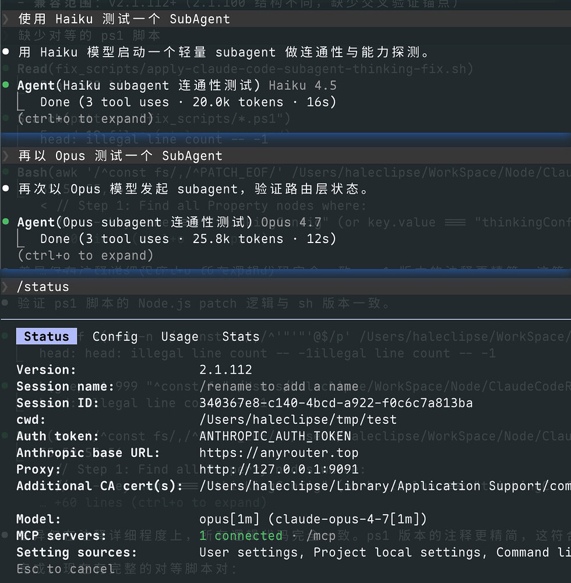571x583 pixels.
Task: Click the ANTHROPIC_AUTH_TOKEN value
Action: [x=275, y=436]
